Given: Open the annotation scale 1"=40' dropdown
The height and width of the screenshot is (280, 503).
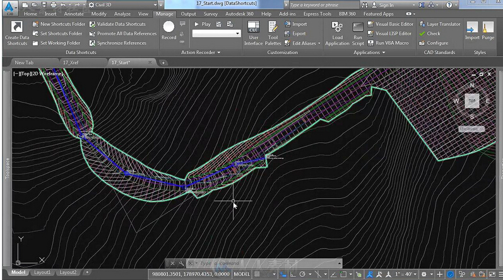Looking at the screenshot, I should [408, 274].
